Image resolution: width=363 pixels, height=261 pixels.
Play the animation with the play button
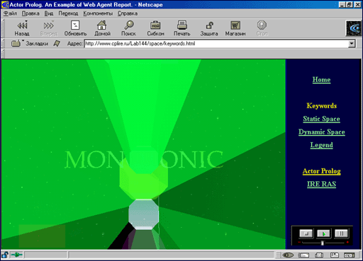pyautogui.click(x=324, y=233)
